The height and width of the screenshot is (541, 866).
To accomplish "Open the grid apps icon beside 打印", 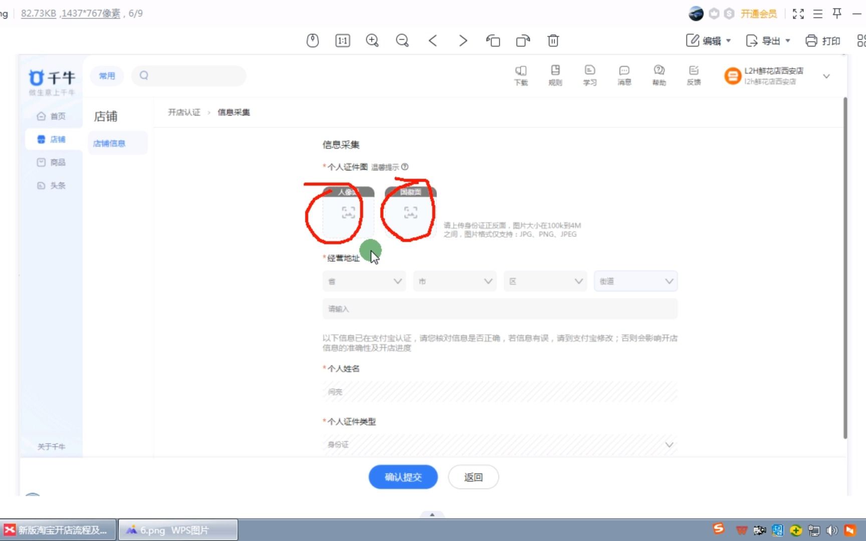I will 861,41.
